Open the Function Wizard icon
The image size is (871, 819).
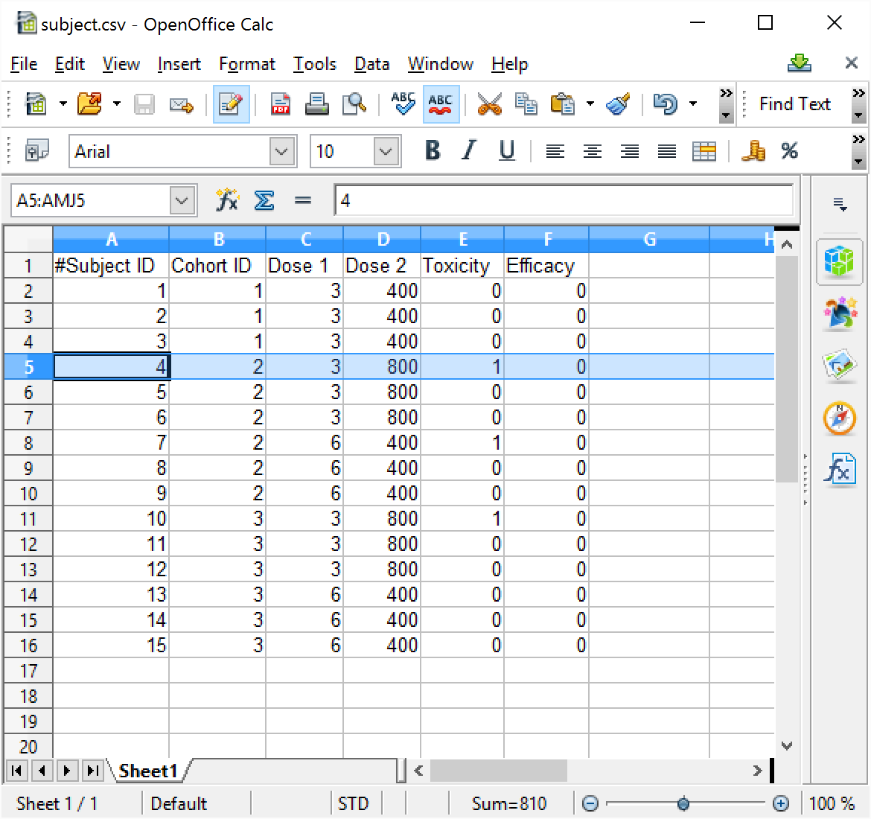point(226,200)
